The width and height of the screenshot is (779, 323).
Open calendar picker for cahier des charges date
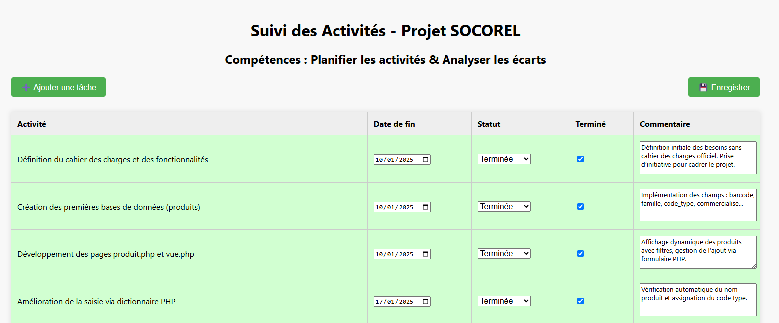[x=425, y=160]
